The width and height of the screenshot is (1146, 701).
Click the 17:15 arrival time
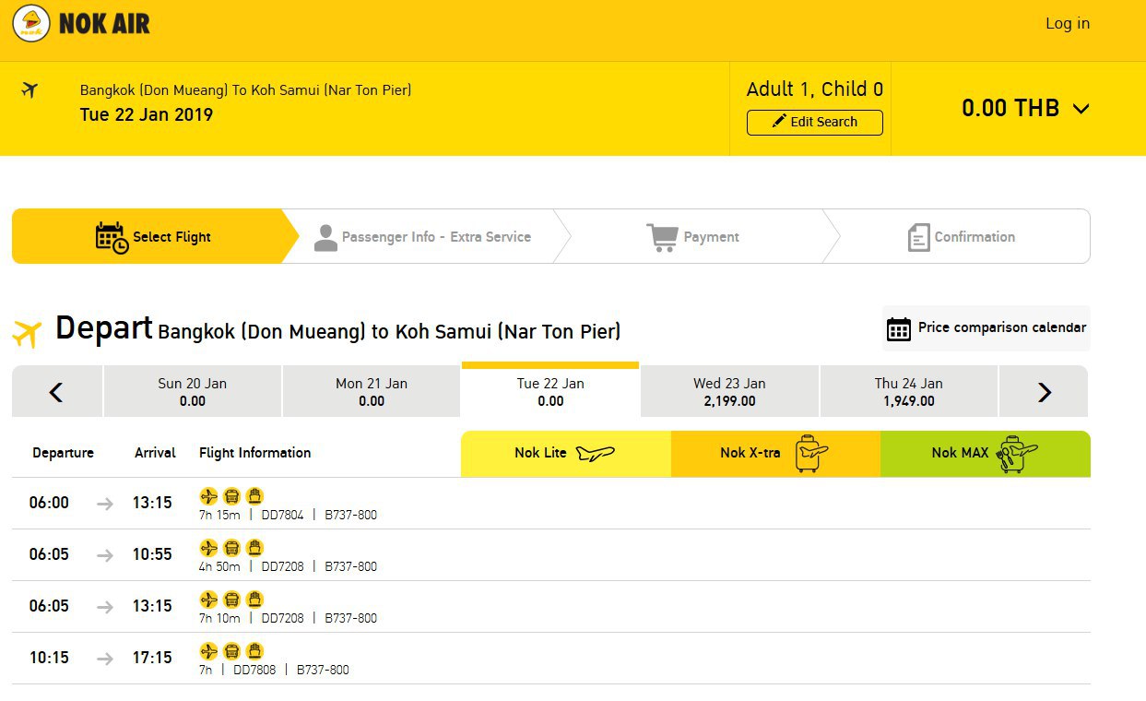click(152, 658)
